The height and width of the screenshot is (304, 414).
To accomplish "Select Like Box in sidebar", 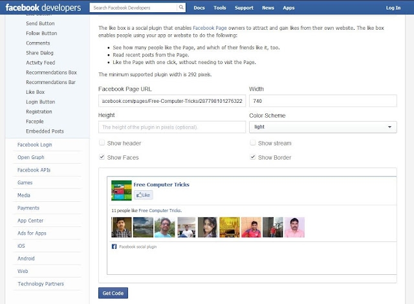I will (x=35, y=92).
